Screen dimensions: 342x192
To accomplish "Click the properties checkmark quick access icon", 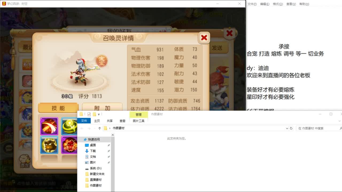I will [89, 114].
